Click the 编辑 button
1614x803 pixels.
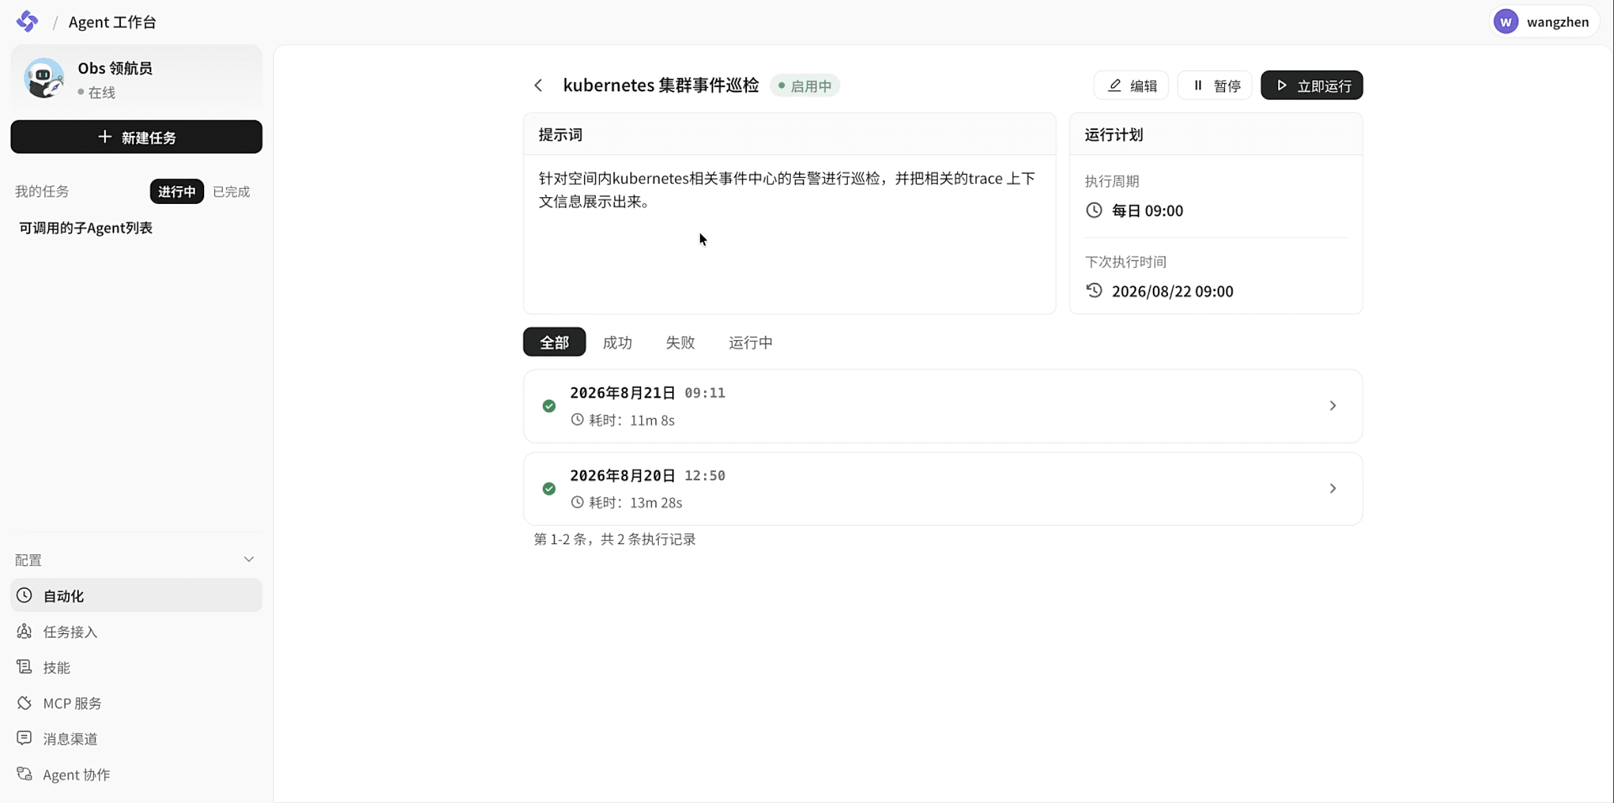click(x=1131, y=85)
